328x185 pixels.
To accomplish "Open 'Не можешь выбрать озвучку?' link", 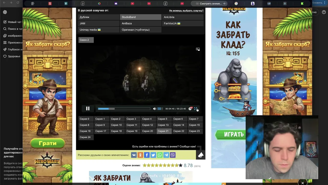I will click(x=186, y=11).
